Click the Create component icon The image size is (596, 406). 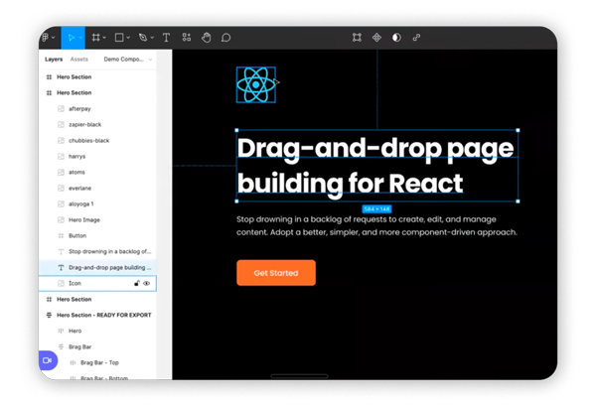[376, 37]
